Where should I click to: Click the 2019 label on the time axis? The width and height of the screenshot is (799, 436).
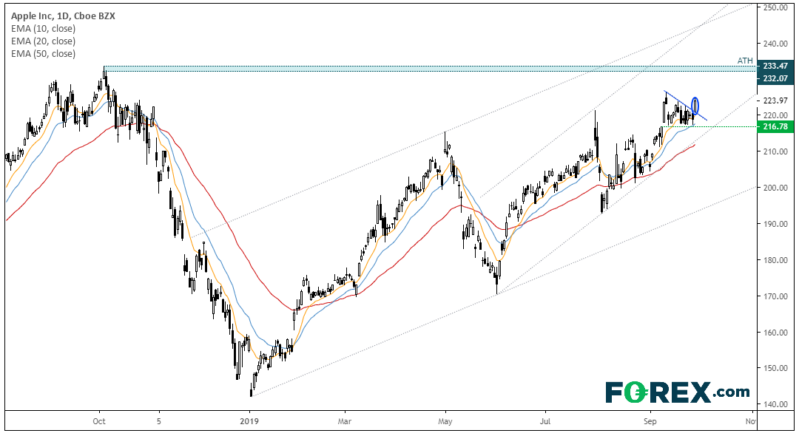[249, 421]
